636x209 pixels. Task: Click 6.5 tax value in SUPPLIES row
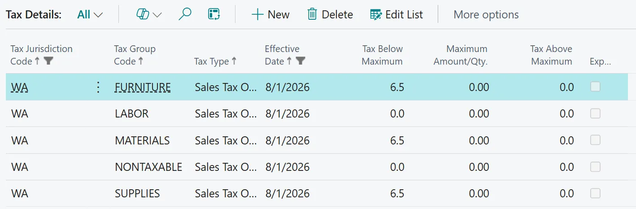[x=397, y=194]
